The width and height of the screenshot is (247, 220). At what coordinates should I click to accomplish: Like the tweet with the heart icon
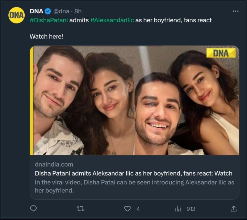tap(127, 209)
